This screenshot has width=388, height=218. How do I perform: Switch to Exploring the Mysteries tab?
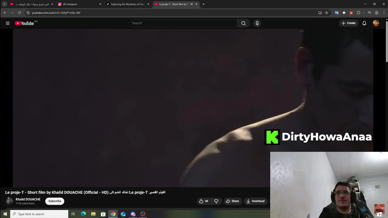click(128, 4)
